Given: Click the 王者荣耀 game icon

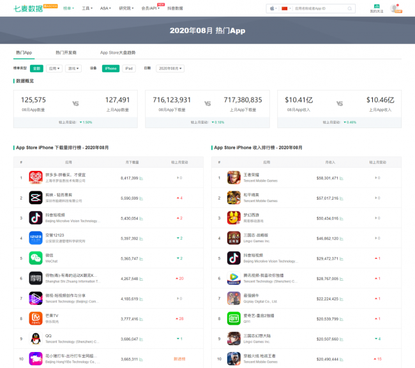Looking at the screenshot, I should (x=234, y=178).
